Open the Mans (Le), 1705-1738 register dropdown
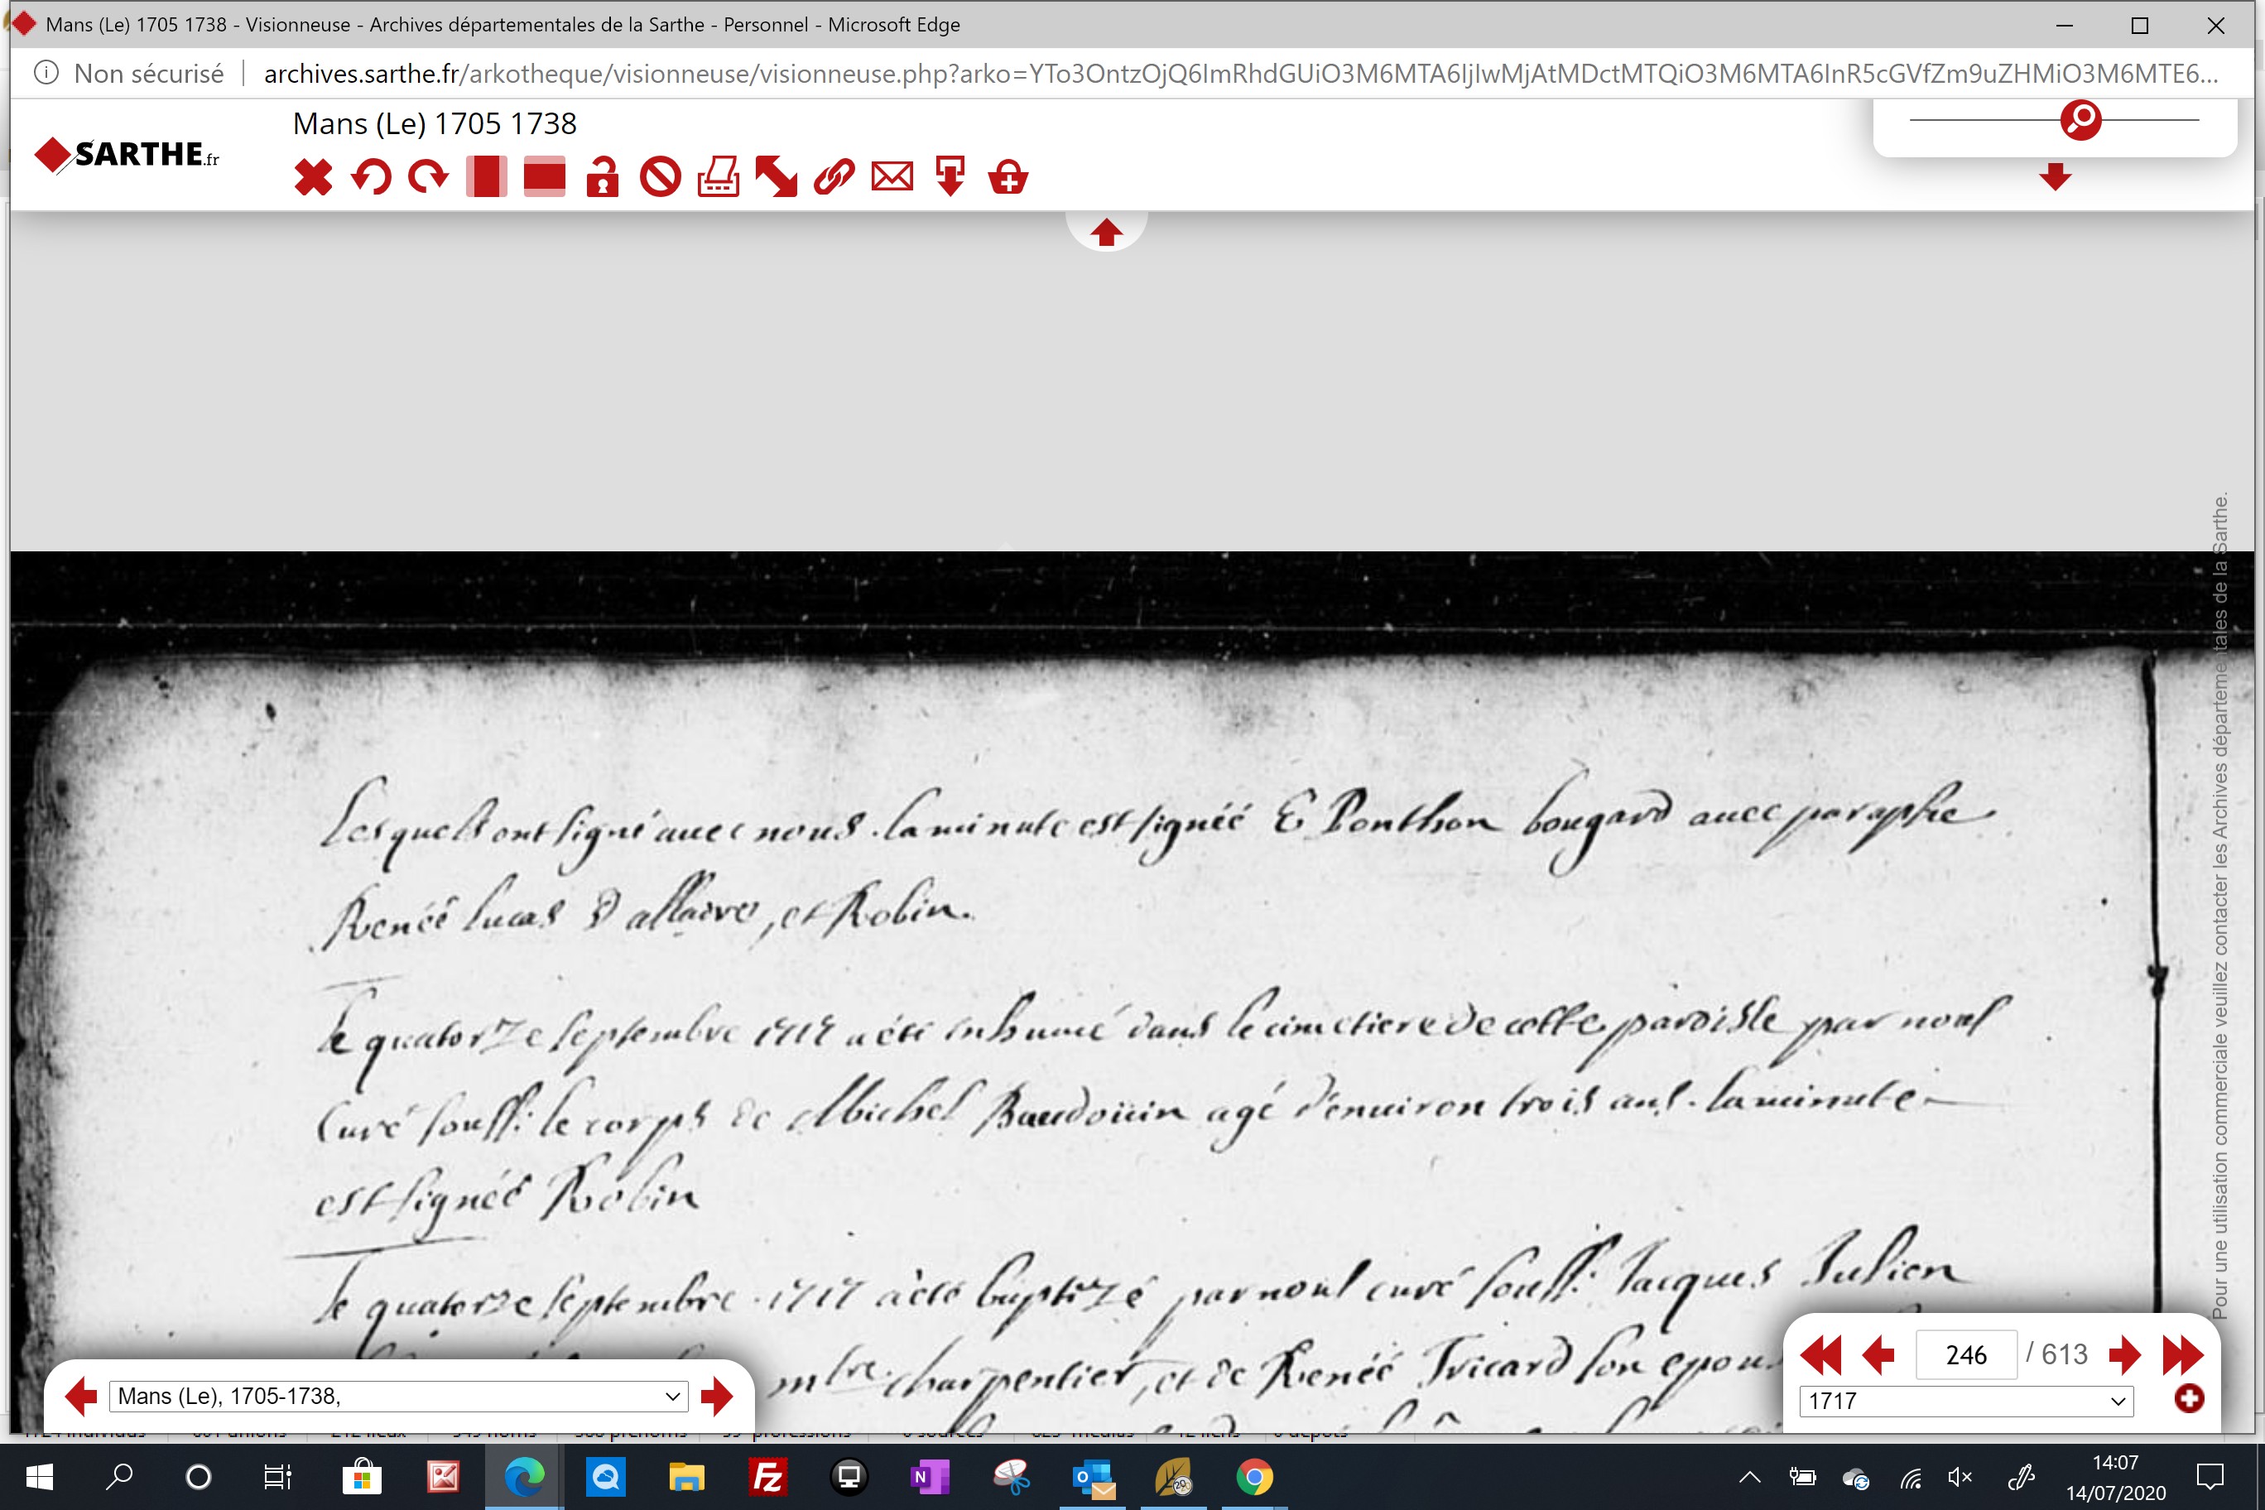 tap(399, 1397)
